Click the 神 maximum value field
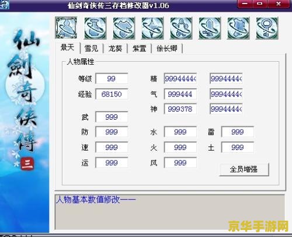292x237 pixels. click(x=226, y=109)
